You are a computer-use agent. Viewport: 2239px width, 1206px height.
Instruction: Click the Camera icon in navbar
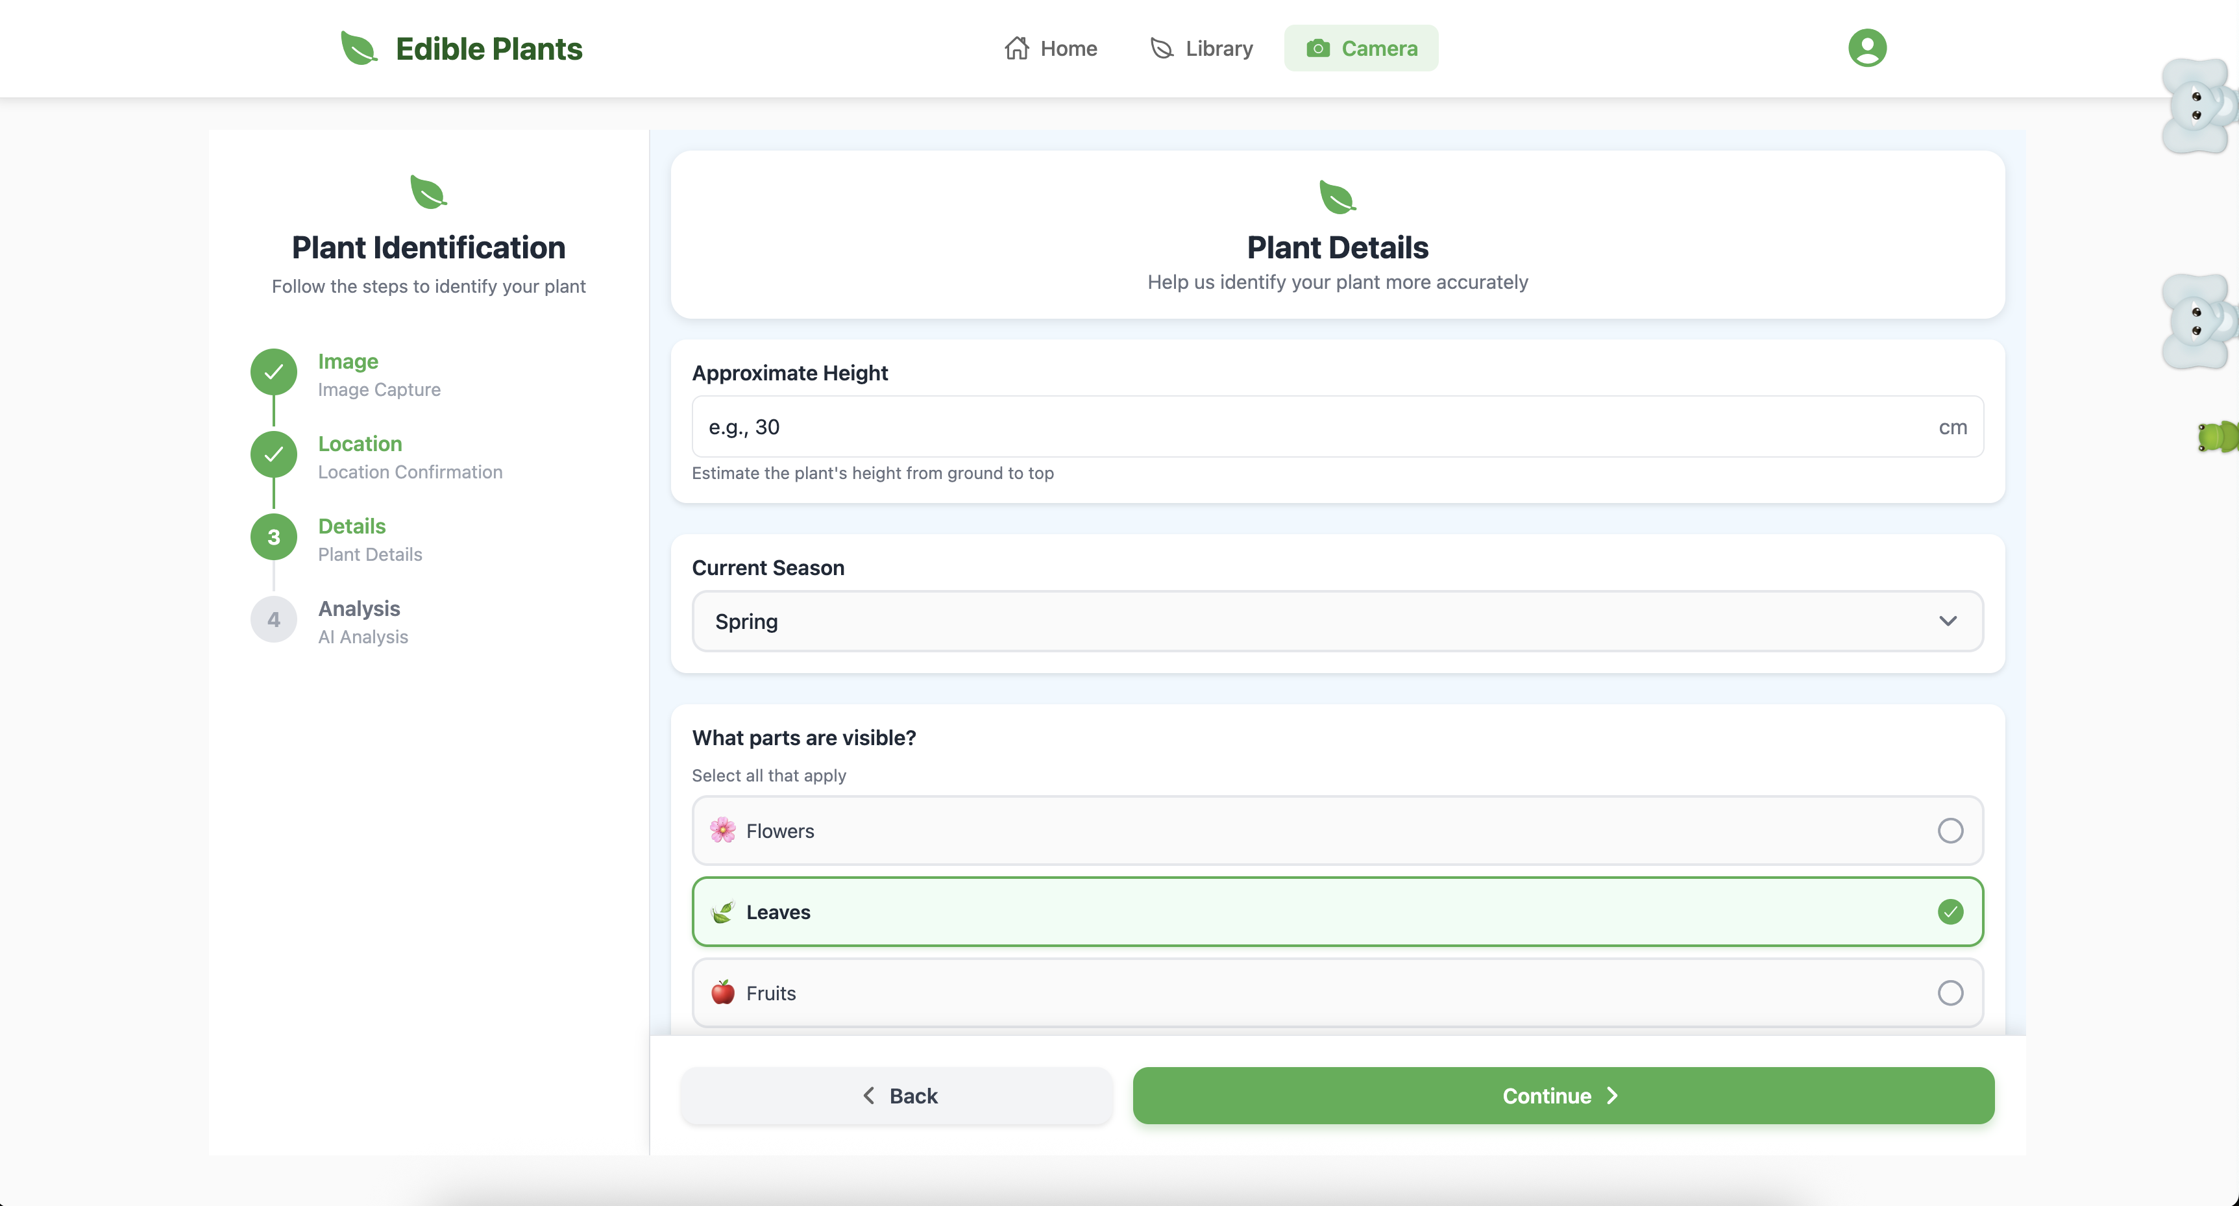[1317, 49]
